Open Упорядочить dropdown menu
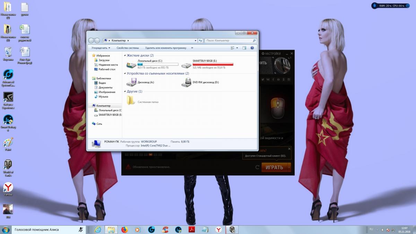The width and height of the screenshot is (416, 234). point(101,48)
